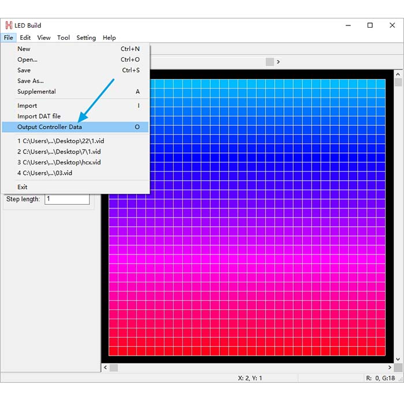Maximize the LED Build window
Viewport: 404px width, 404px height.
point(370,25)
